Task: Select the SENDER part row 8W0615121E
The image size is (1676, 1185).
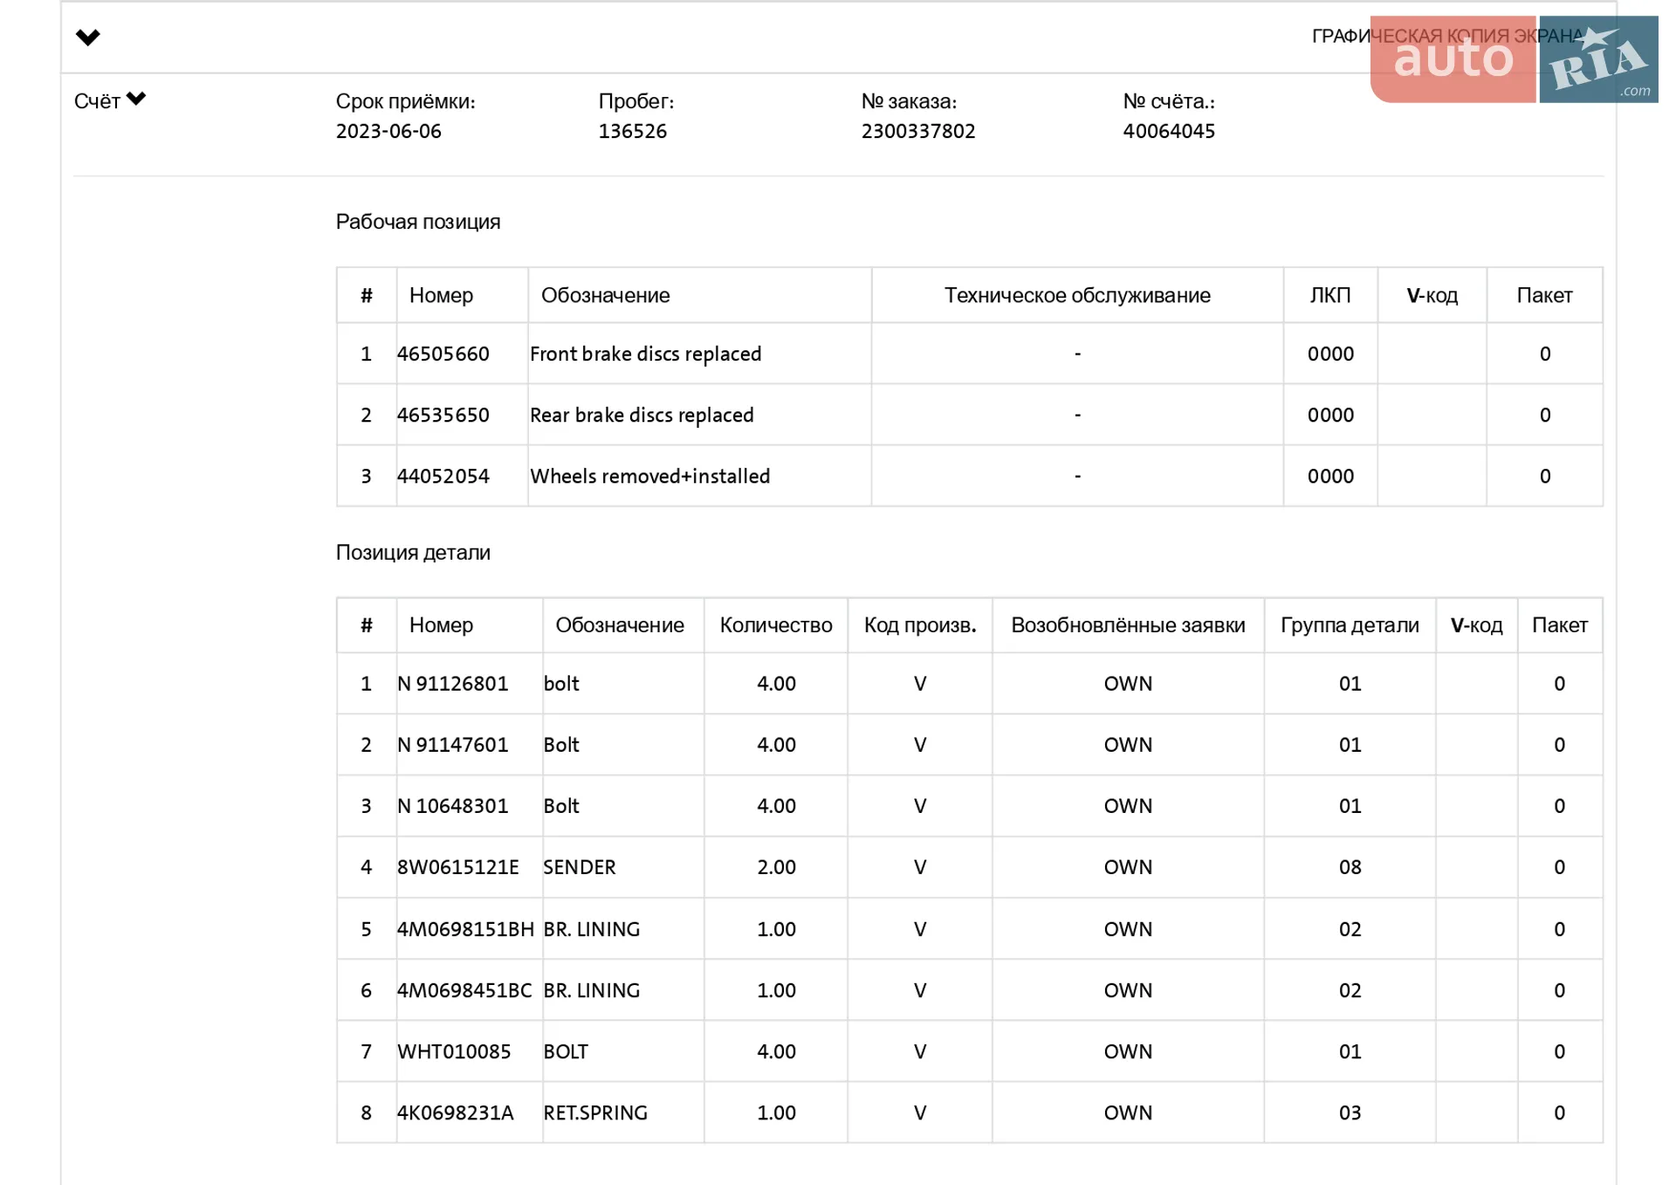Action: (x=970, y=867)
